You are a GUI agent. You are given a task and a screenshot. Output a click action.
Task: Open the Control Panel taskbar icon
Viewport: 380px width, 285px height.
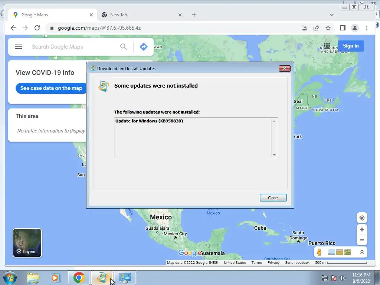coord(125,278)
